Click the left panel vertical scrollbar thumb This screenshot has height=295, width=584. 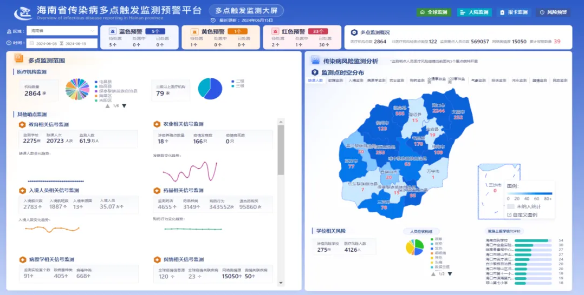pos(281,151)
